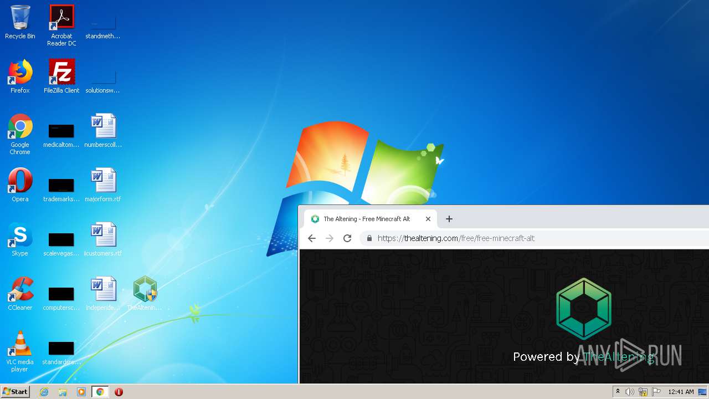Image resolution: width=709 pixels, height=399 pixels.
Task: Open majorform.rtf document
Action: point(103,185)
